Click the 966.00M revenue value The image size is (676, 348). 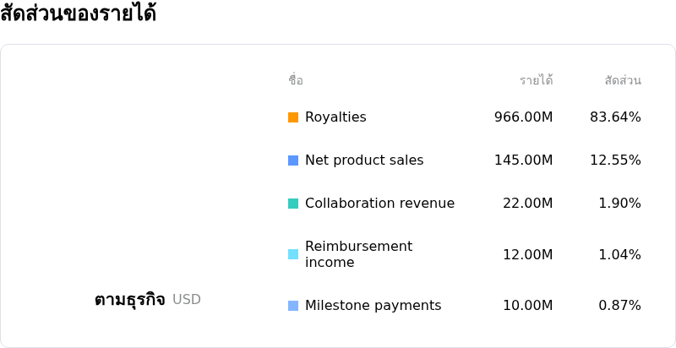523,117
